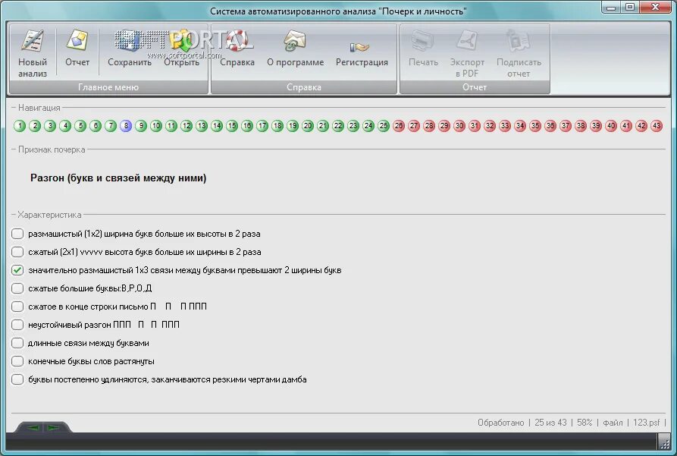Viewport: 677px width, 456px height.
Task: Click the file name 123.psf
Action: click(x=647, y=423)
